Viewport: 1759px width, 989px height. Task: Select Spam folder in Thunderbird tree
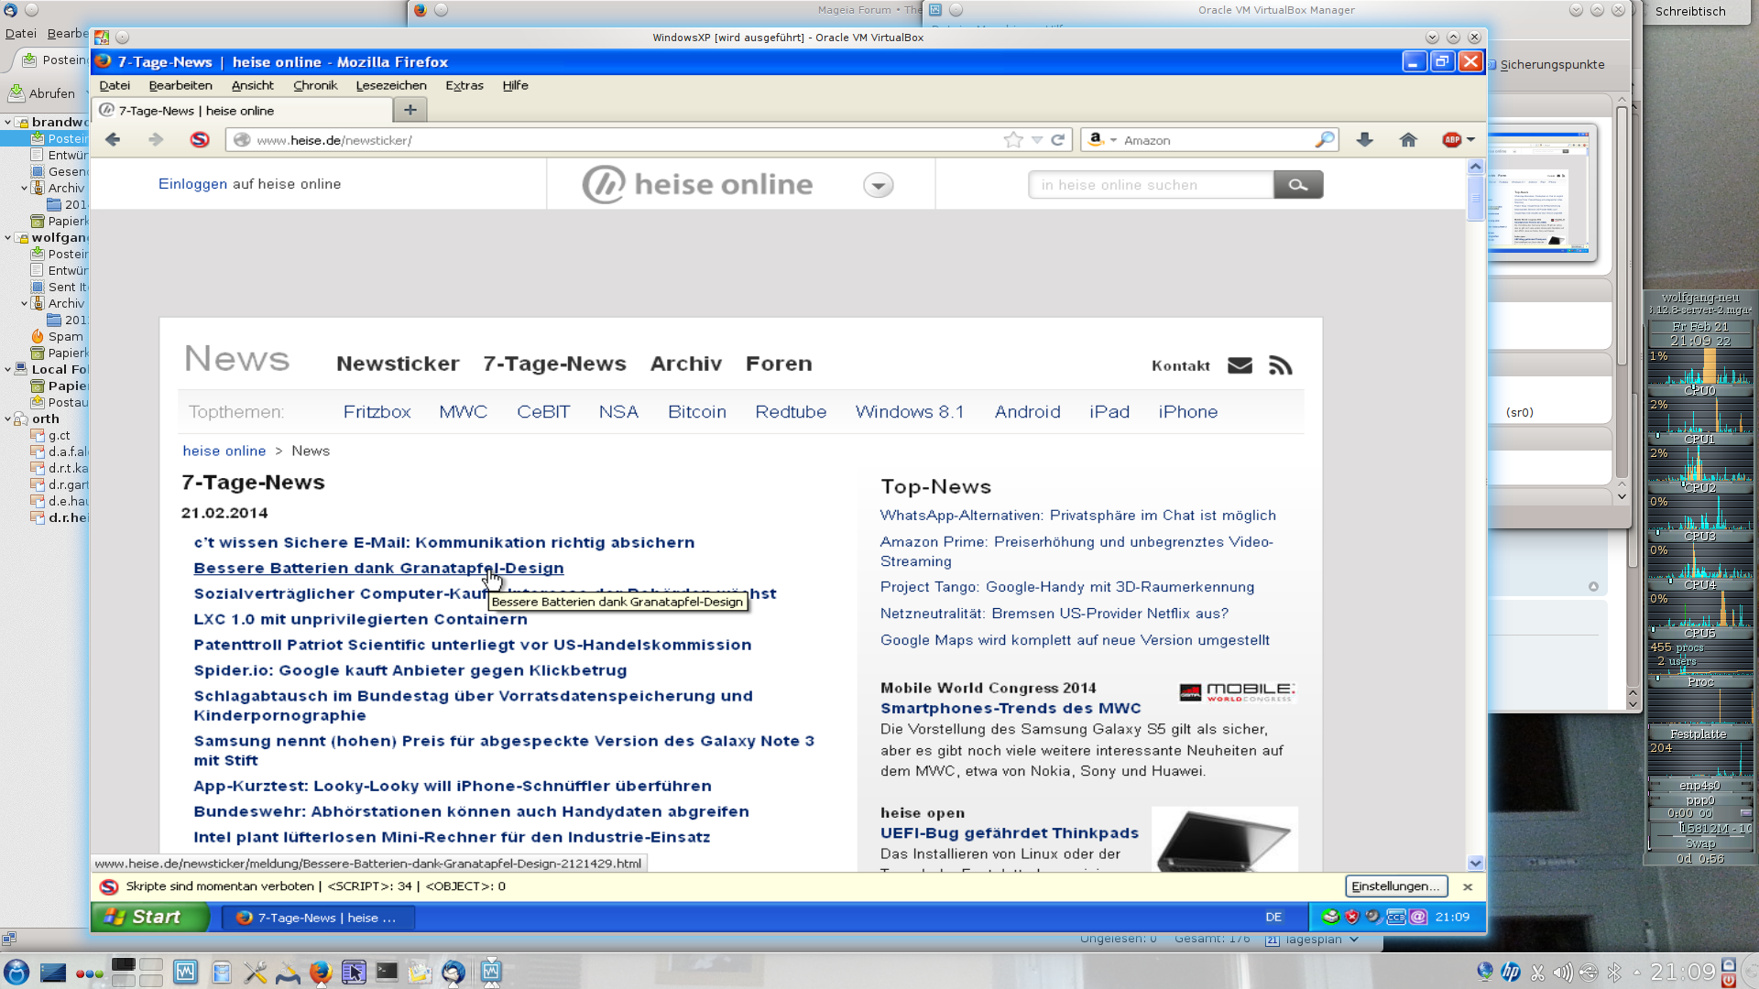pos(65,336)
